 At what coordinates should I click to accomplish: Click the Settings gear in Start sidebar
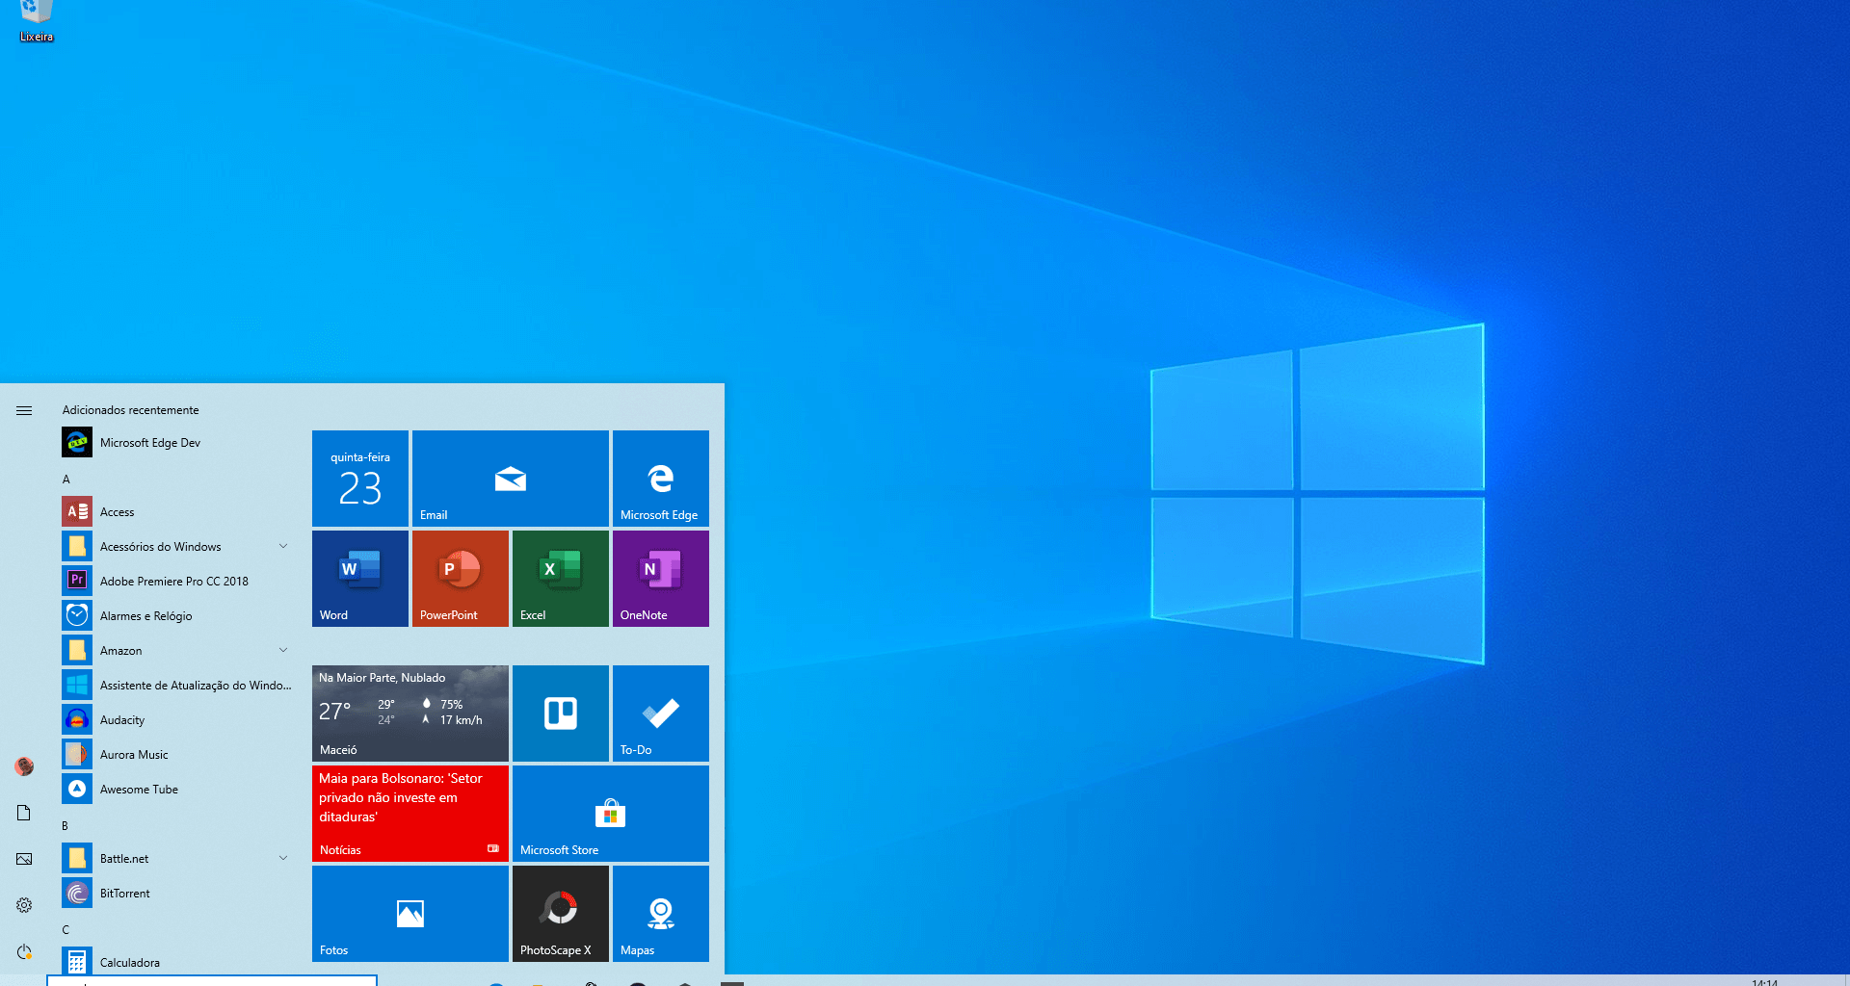coord(24,905)
